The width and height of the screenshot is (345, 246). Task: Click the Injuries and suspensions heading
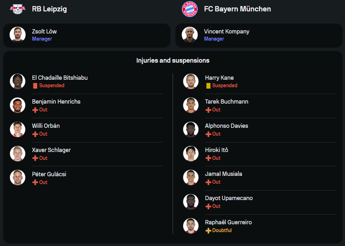(x=173, y=61)
